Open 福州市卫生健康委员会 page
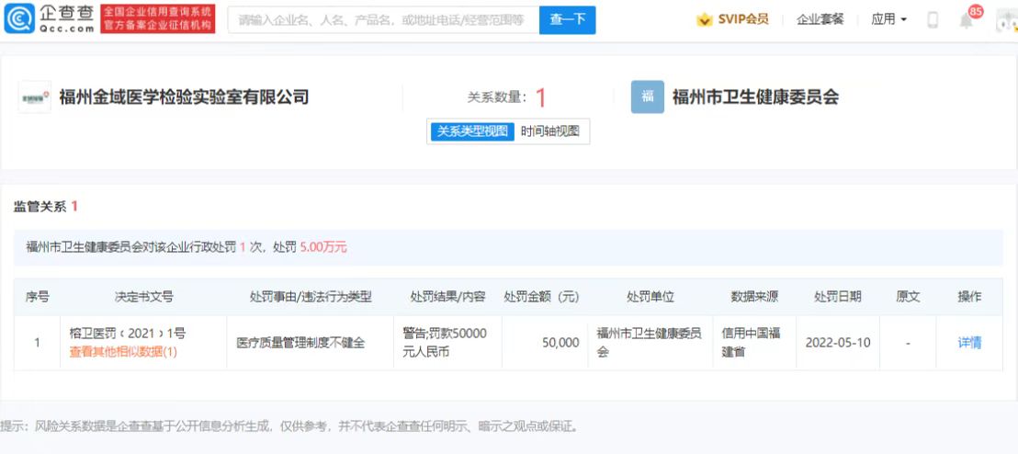Viewport: 1018px width, 454px height. click(756, 97)
